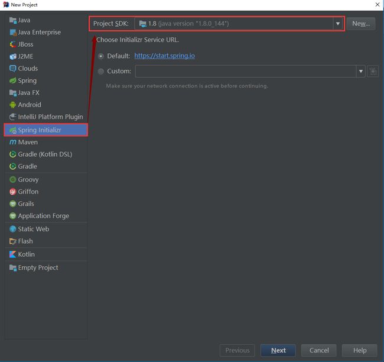Click the J2ME cube icon
The width and height of the screenshot is (384, 362).
13,56
